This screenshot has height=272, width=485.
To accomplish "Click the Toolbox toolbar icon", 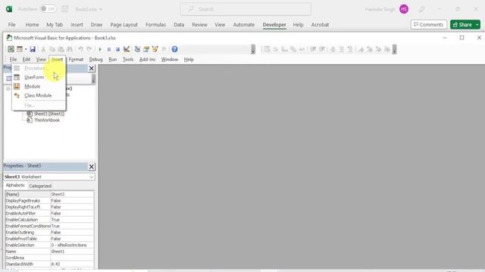I will click(164, 49).
